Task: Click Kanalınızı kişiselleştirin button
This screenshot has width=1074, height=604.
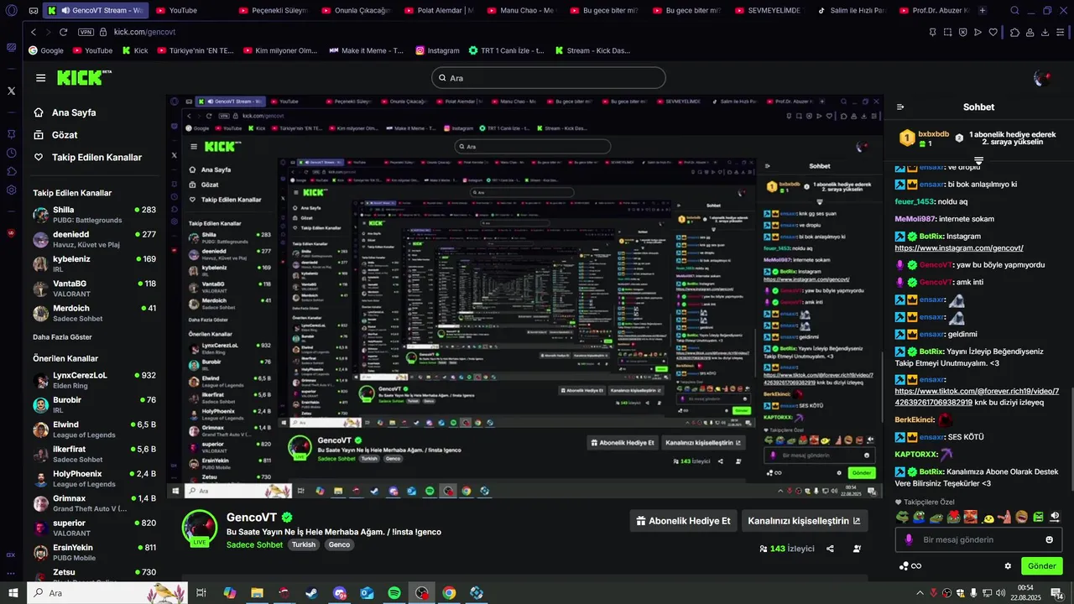Action: 804,521
